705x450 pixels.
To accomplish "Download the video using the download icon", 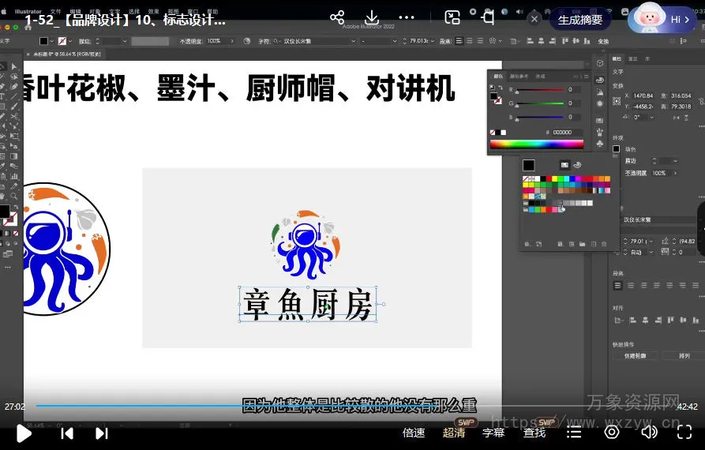I will click(372, 17).
